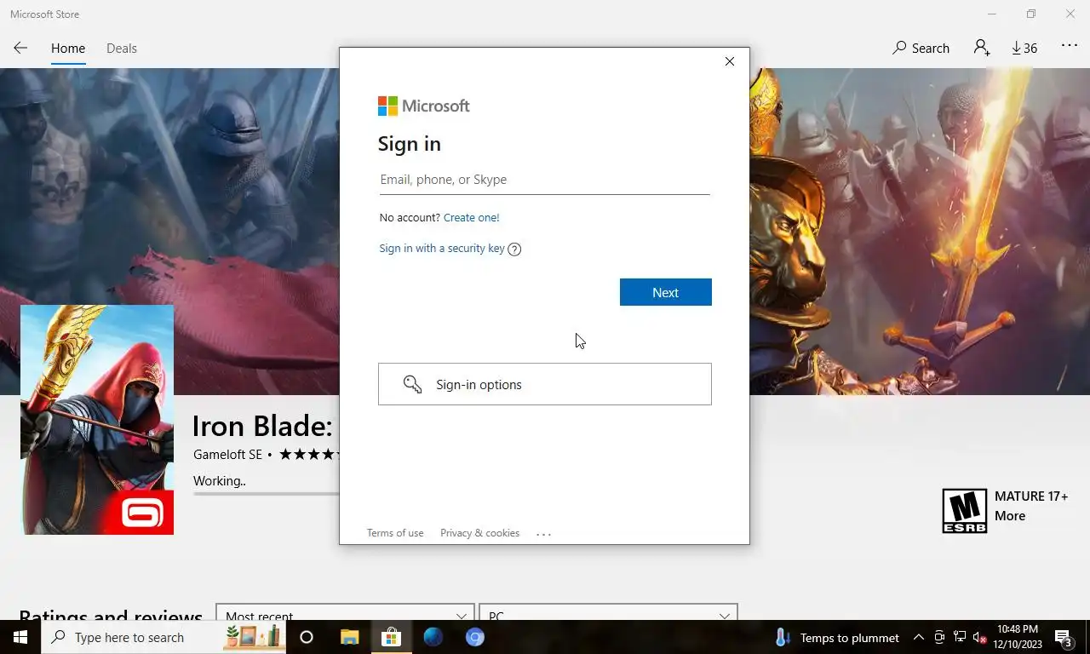
Task: Open the Privacy & cookies link
Action: point(479,533)
